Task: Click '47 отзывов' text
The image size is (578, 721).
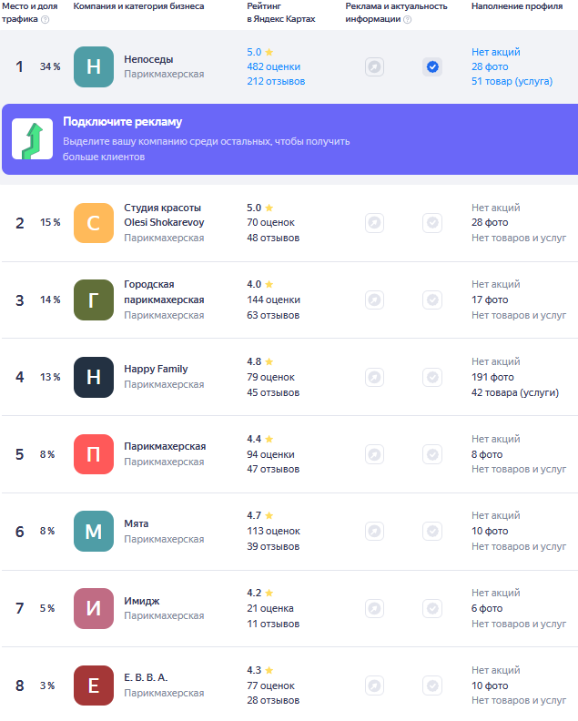Action: click(x=273, y=469)
